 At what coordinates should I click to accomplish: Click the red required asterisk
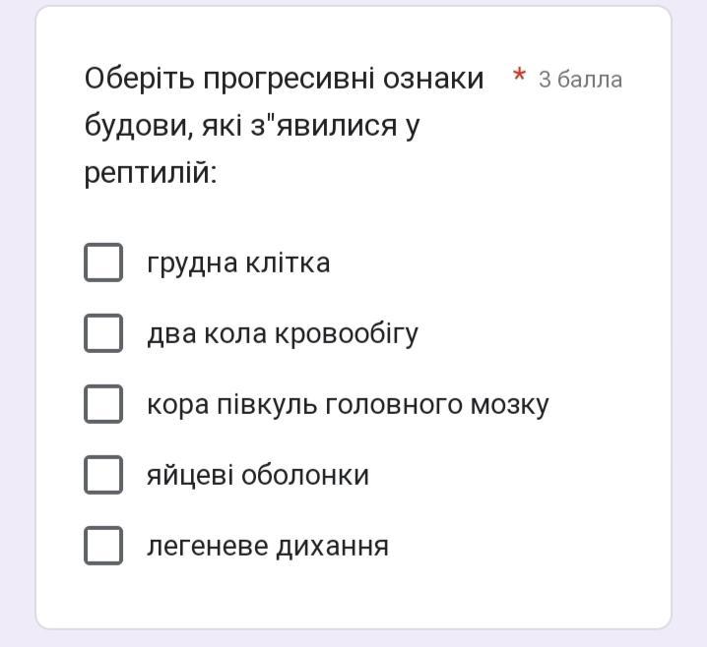point(520,75)
